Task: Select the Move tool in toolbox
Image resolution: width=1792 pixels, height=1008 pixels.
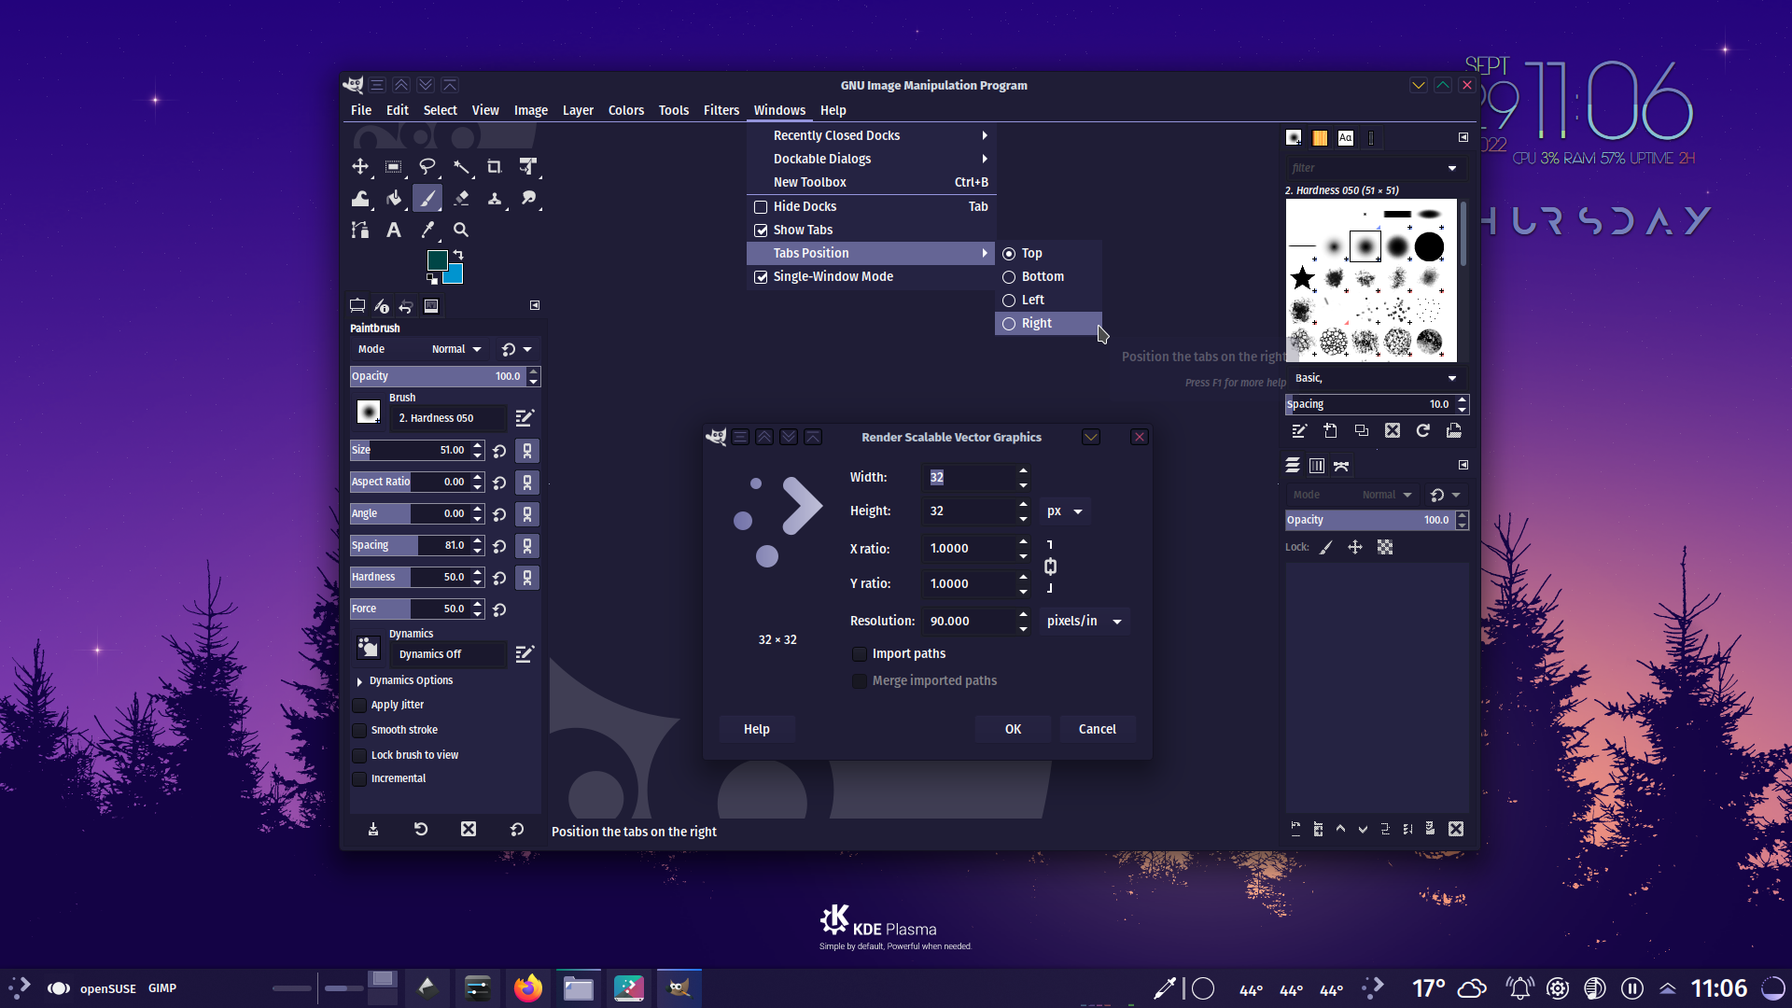Action: click(359, 167)
